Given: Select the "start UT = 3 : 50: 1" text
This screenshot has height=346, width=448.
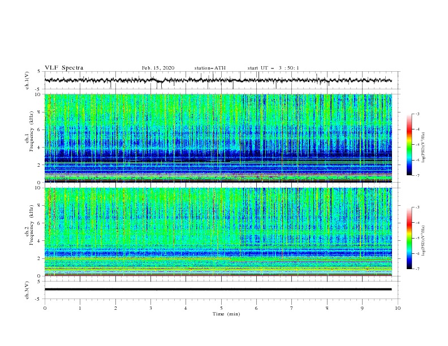Looking at the screenshot, I should pyautogui.click(x=273, y=68).
